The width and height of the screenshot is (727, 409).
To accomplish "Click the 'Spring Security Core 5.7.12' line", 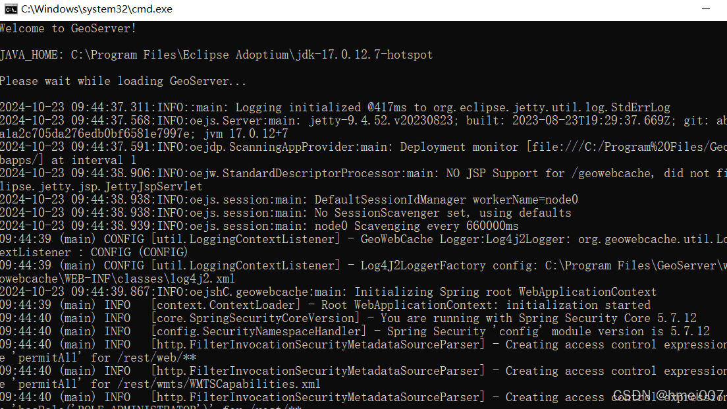I will [x=348, y=319].
